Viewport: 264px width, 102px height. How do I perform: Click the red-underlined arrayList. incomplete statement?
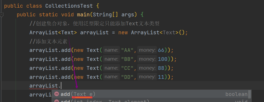click(45, 86)
